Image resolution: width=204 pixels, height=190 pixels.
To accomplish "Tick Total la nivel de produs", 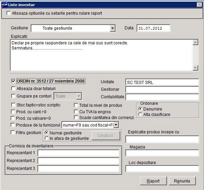I will click(76, 105).
